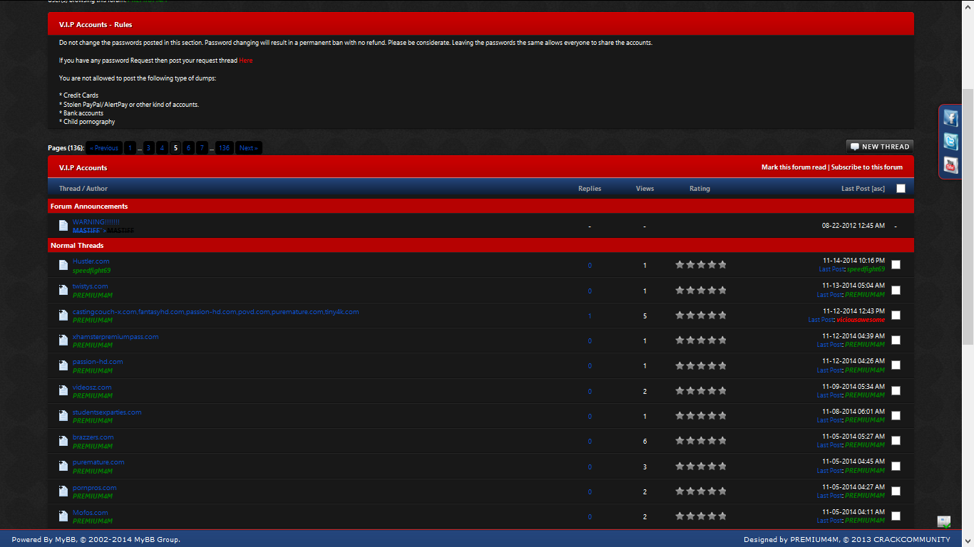Viewport: 974px width, 547px height.
Task: Click the MyBB link in the footer
Action: point(65,539)
